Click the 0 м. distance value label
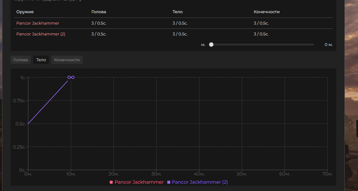 click(x=328, y=45)
